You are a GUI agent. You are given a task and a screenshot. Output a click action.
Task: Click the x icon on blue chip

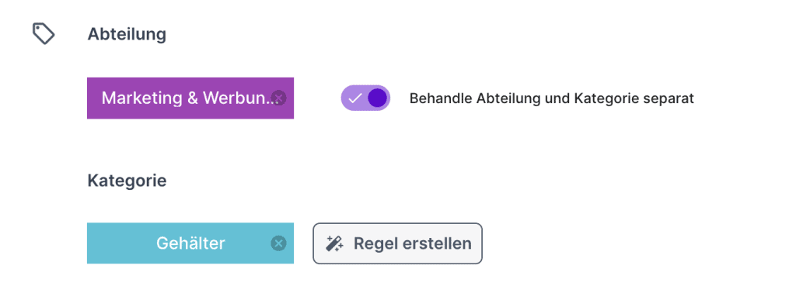[x=278, y=243]
